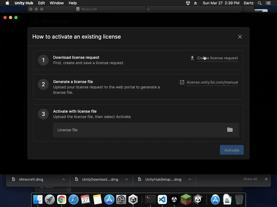Expand the chevron next to UnityDownload....dmg

[127, 179]
